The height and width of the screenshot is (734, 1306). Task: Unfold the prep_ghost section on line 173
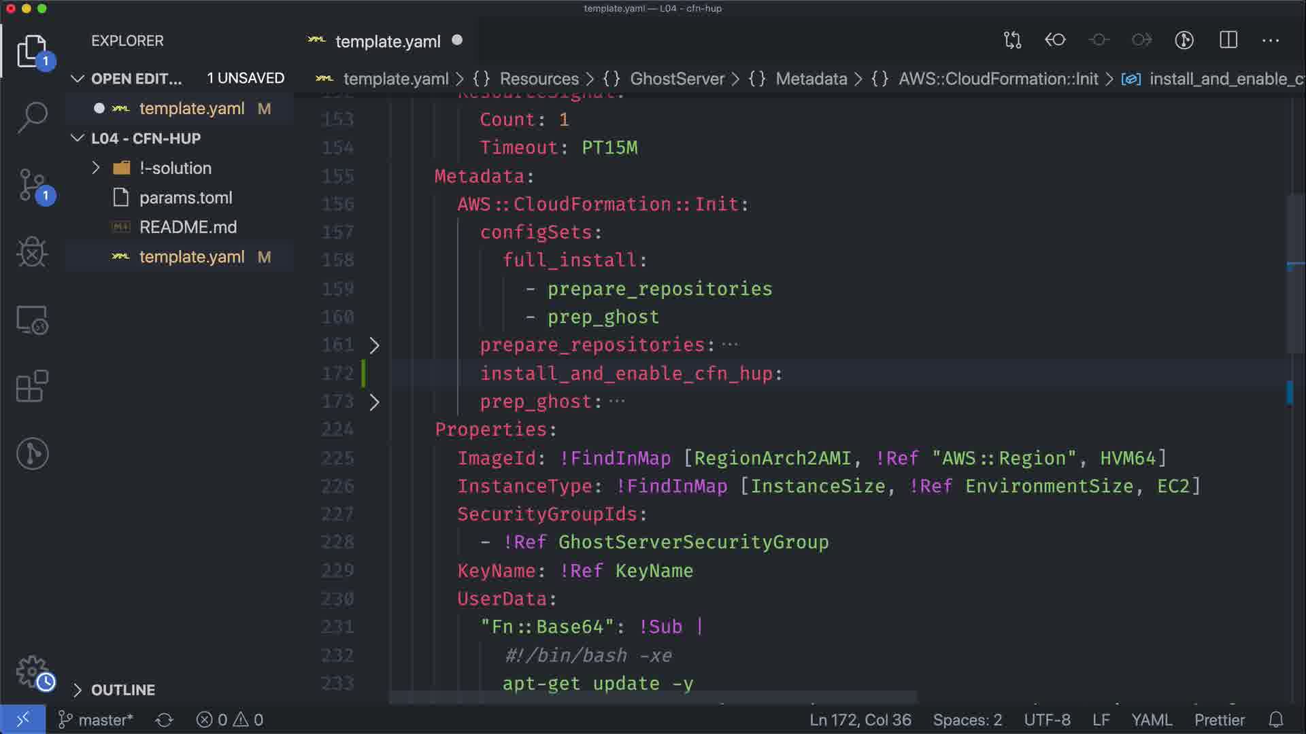(x=374, y=402)
